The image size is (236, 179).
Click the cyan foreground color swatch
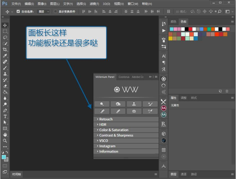tap(4, 157)
